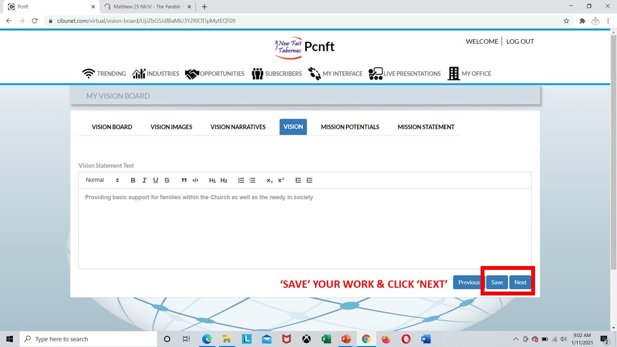Apply Heading 1 style
Screen dimensions: 617x347
(212, 180)
